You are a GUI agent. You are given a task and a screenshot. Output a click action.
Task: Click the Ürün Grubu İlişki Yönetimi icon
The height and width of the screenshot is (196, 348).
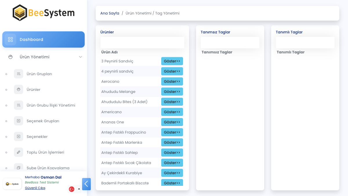(19, 105)
